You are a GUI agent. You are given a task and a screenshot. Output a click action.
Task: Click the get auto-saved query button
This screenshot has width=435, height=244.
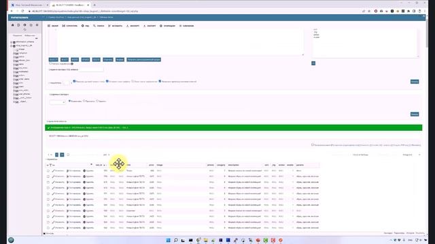tap(143, 60)
